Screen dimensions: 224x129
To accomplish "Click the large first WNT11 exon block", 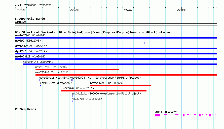I will 157,115.
